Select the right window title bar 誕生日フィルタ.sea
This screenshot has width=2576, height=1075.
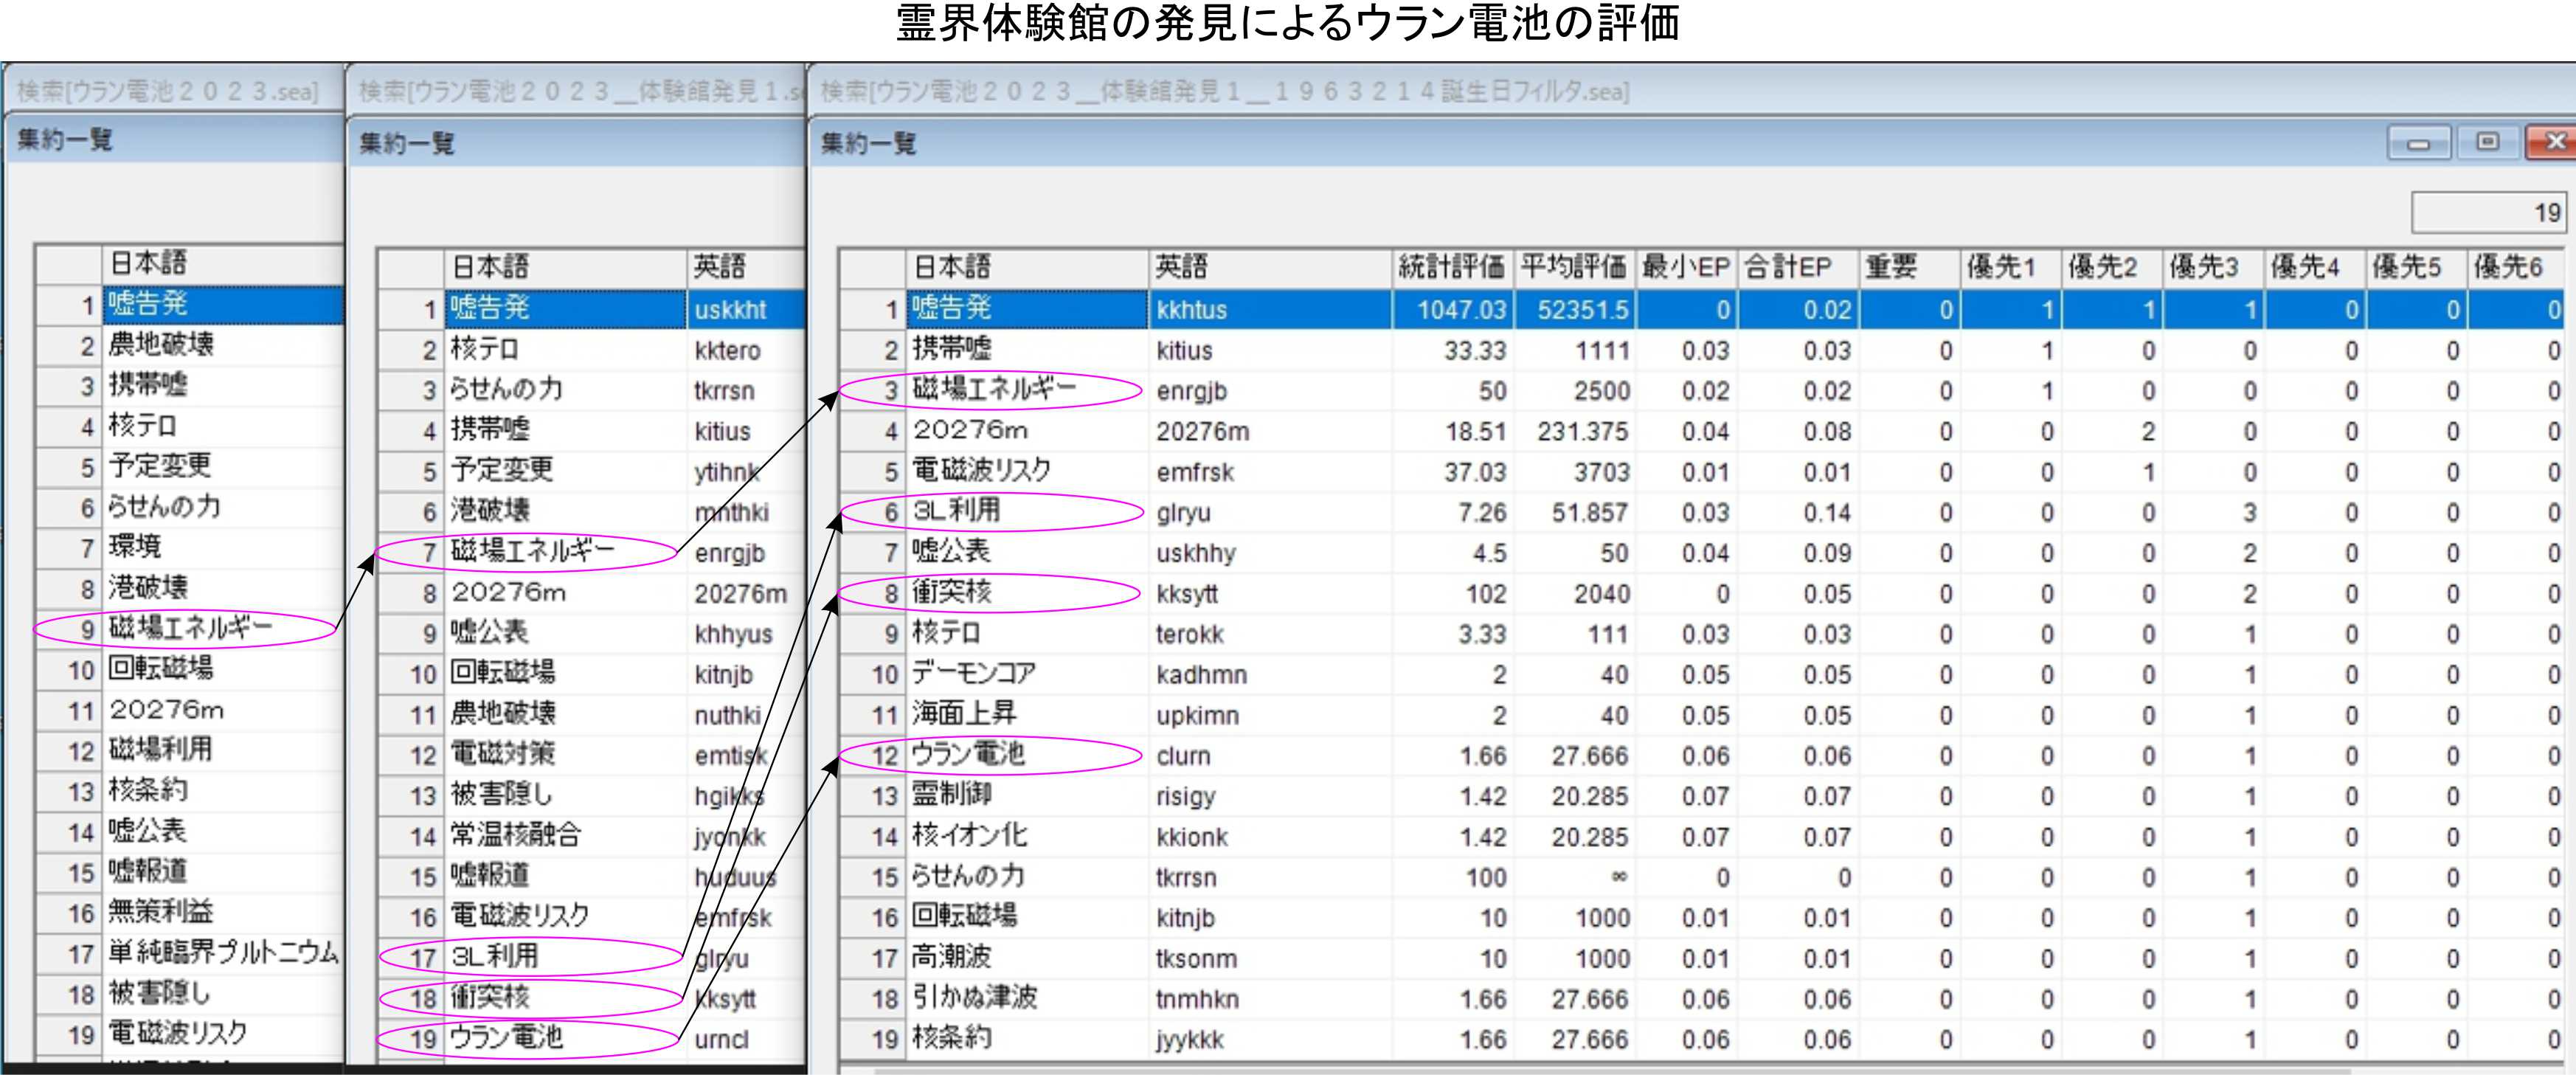point(1690,91)
